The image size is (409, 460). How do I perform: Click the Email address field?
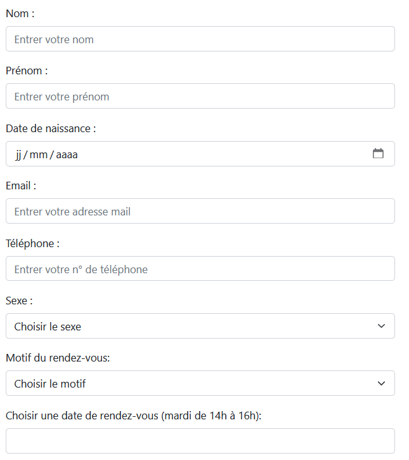tap(200, 211)
